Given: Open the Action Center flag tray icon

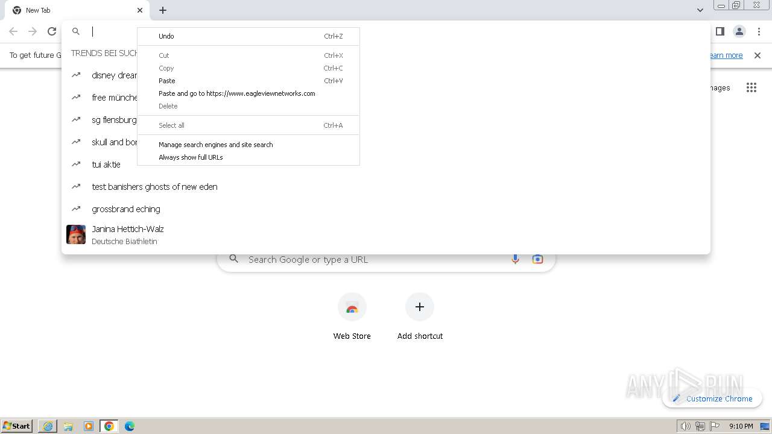Looking at the screenshot, I should tap(715, 426).
